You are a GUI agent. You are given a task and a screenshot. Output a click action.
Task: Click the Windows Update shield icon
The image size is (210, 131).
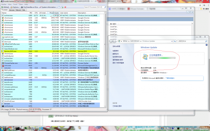[x=145, y=57]
